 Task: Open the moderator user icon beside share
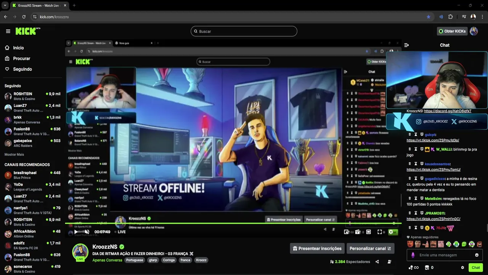tap(389, 262)
